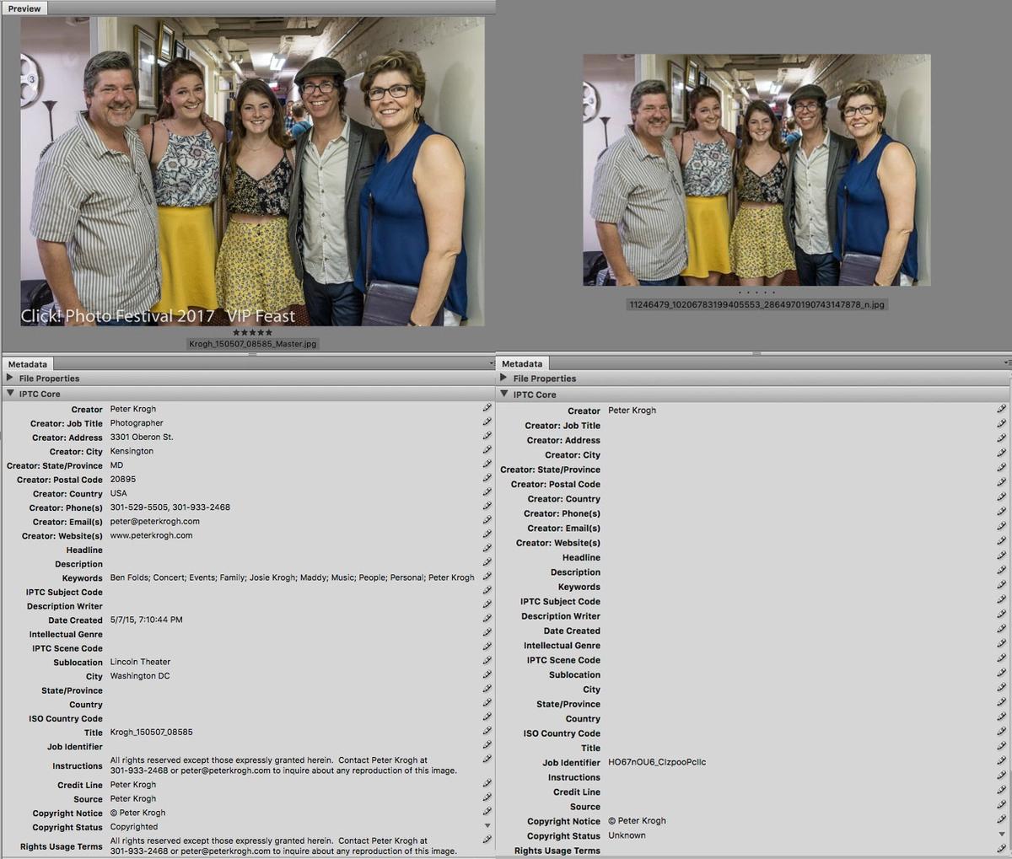Screen dimensions: 1012x859
Task: Click the pencil icon next to Date Created
Action: 487,620
